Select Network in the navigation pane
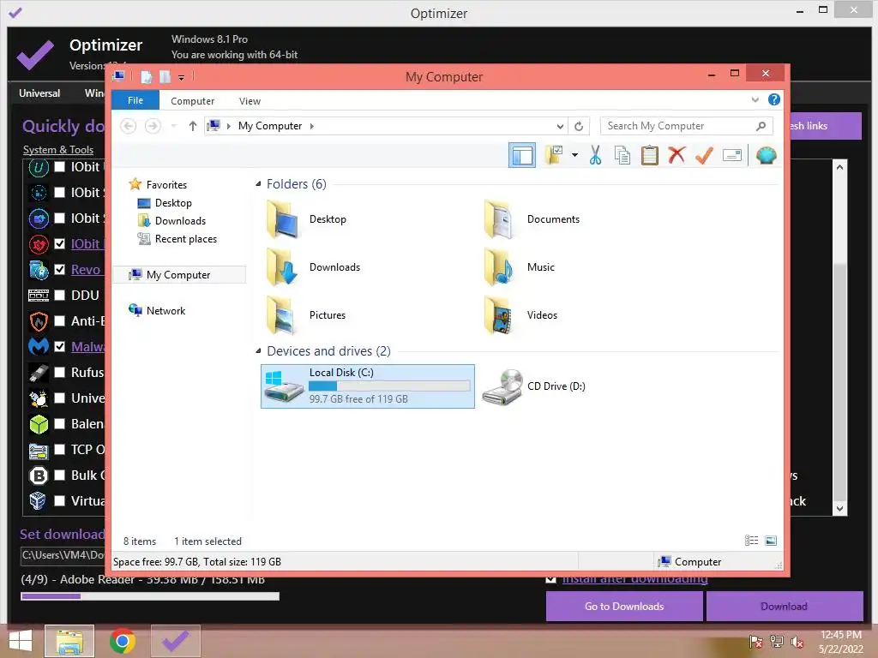The image size is (878, 658). coord(165,311)
